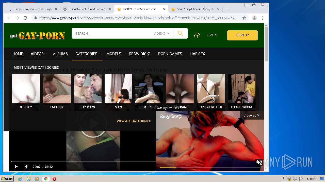
Task: Open the LIVE SEX navigation item
Action: [197, 54]
